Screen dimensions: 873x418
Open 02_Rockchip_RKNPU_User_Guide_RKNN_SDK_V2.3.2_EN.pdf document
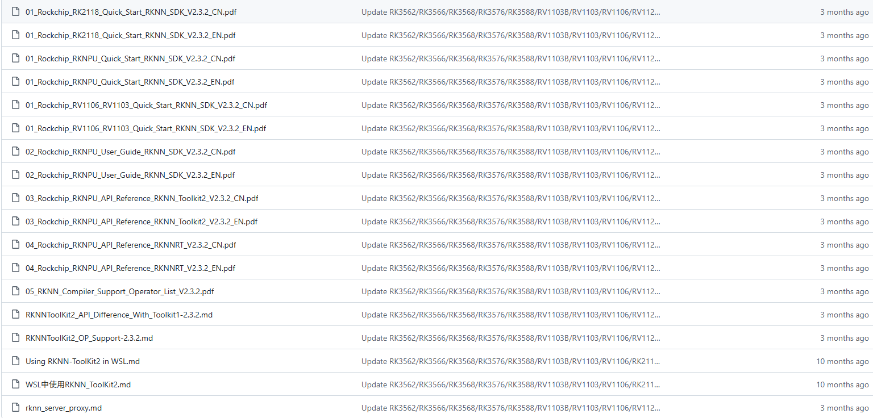click(x=130, y=175)
